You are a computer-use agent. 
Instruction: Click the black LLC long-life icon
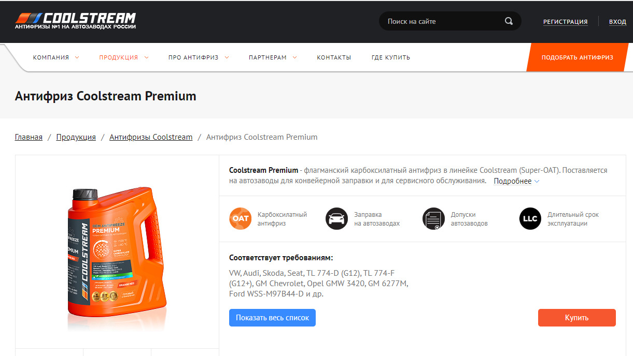pos(530,218)
